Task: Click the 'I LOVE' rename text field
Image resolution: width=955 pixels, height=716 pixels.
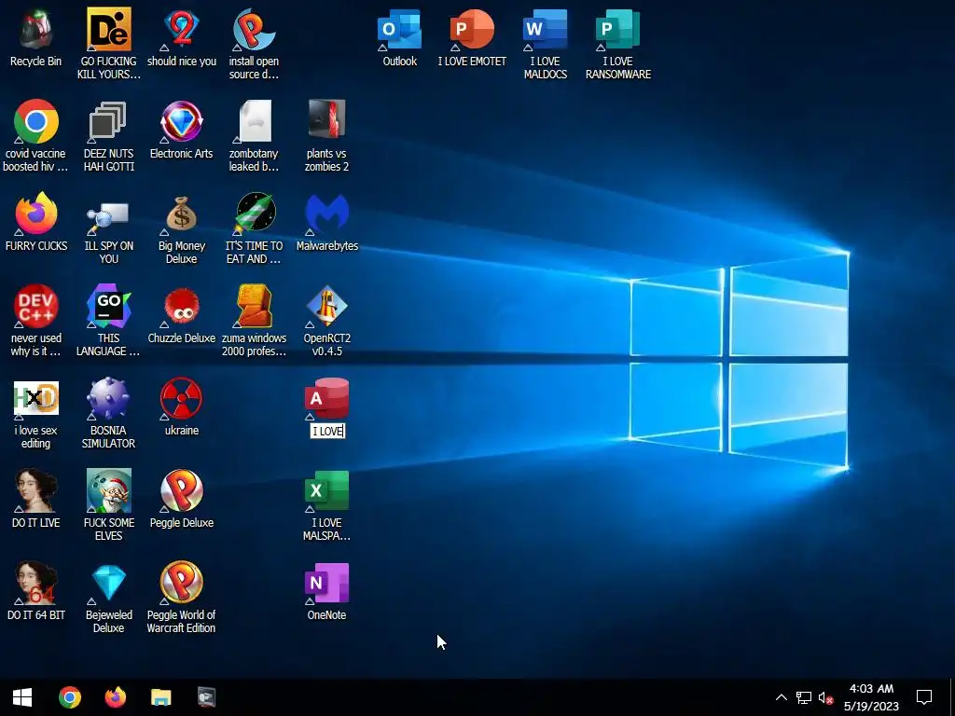Action: click(327, 431)
